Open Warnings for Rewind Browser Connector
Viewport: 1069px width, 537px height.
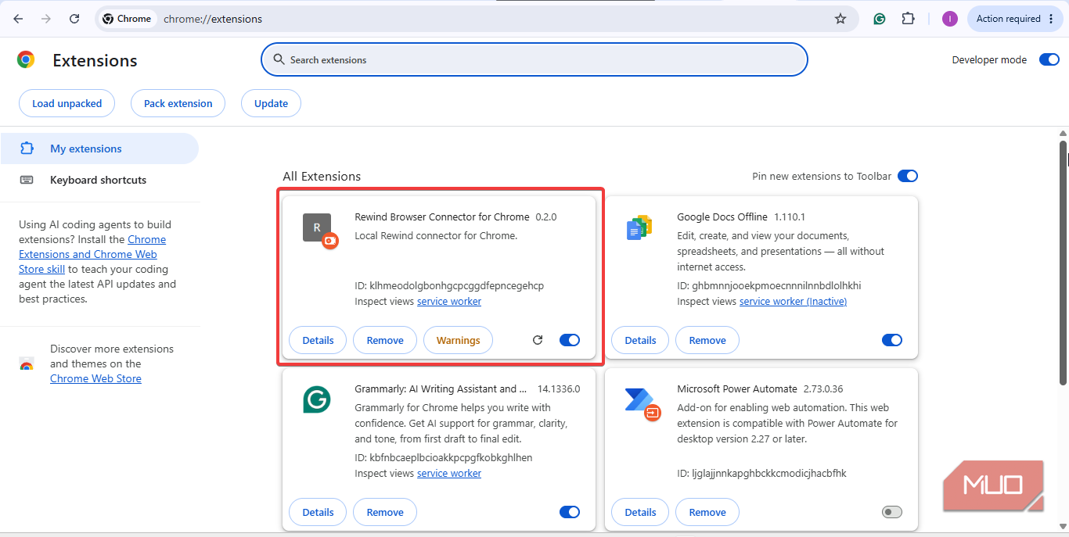458,340
